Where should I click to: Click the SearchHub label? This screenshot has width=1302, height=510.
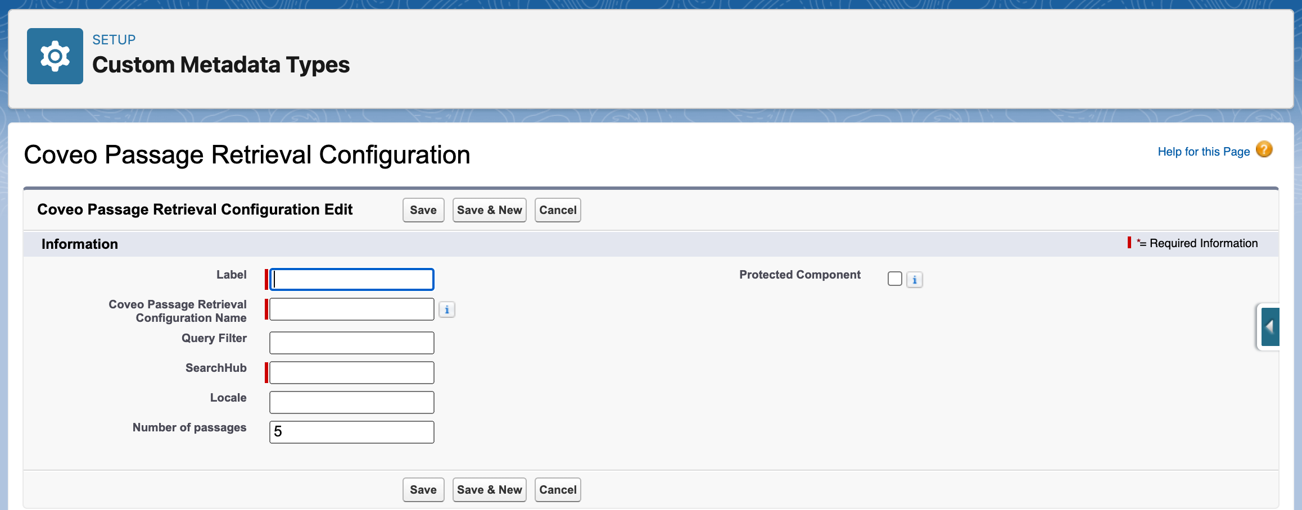click(x=216, y=368)
